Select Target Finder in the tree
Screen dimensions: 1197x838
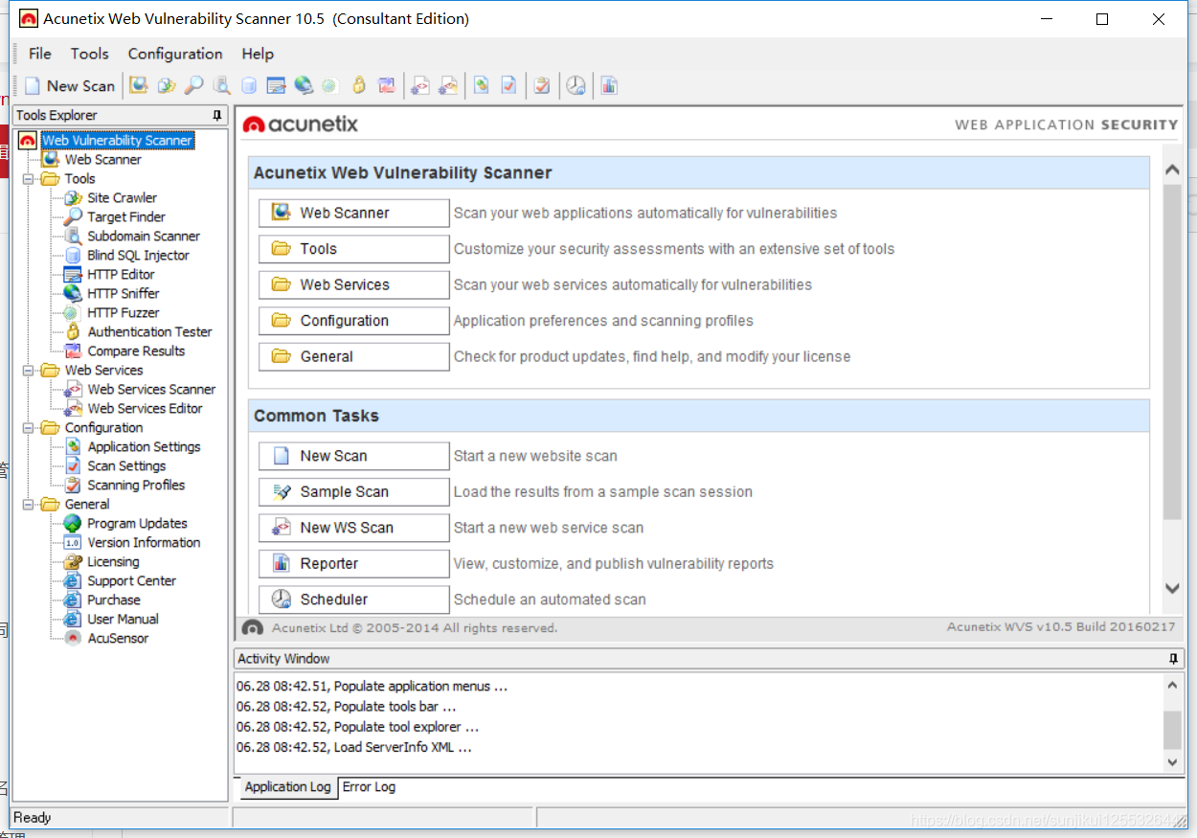(x=125, y=217)
